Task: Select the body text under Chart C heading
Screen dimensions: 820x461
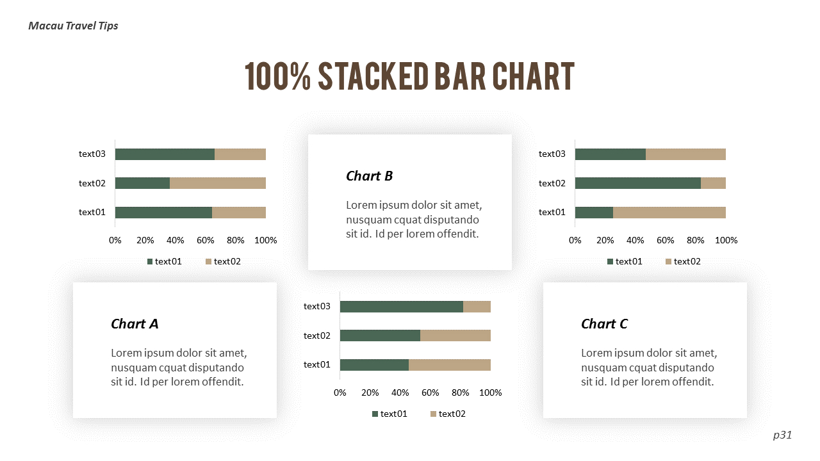Action: [x=649, y=368]
